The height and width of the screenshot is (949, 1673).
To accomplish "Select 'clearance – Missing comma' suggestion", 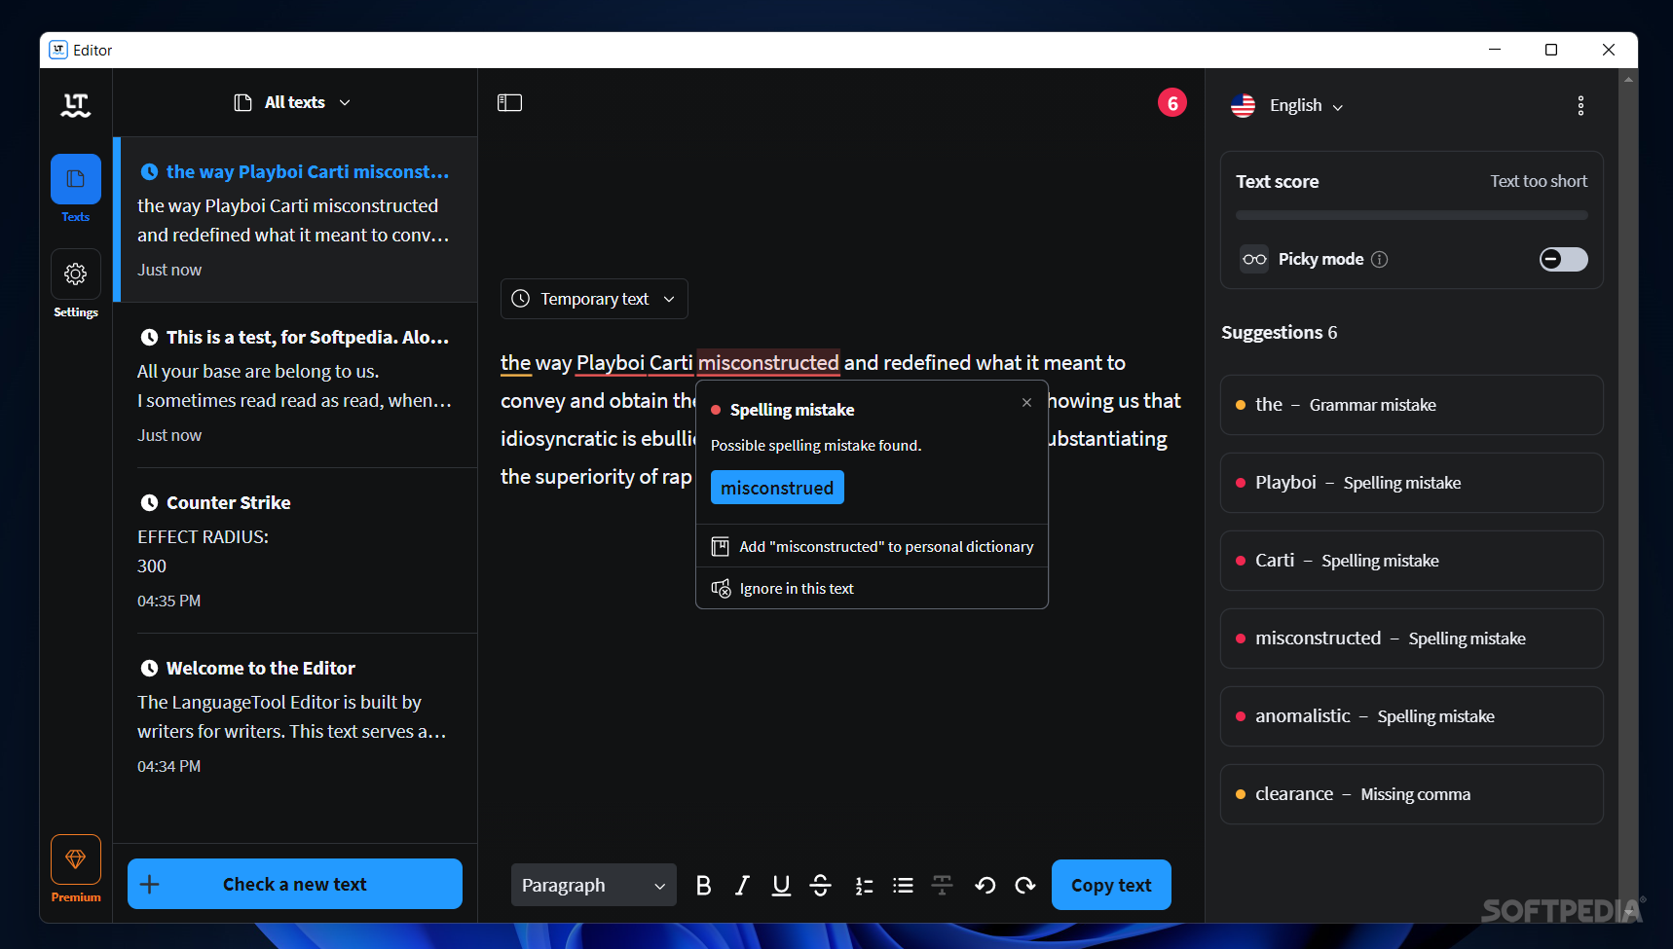I will [1411, 794].
